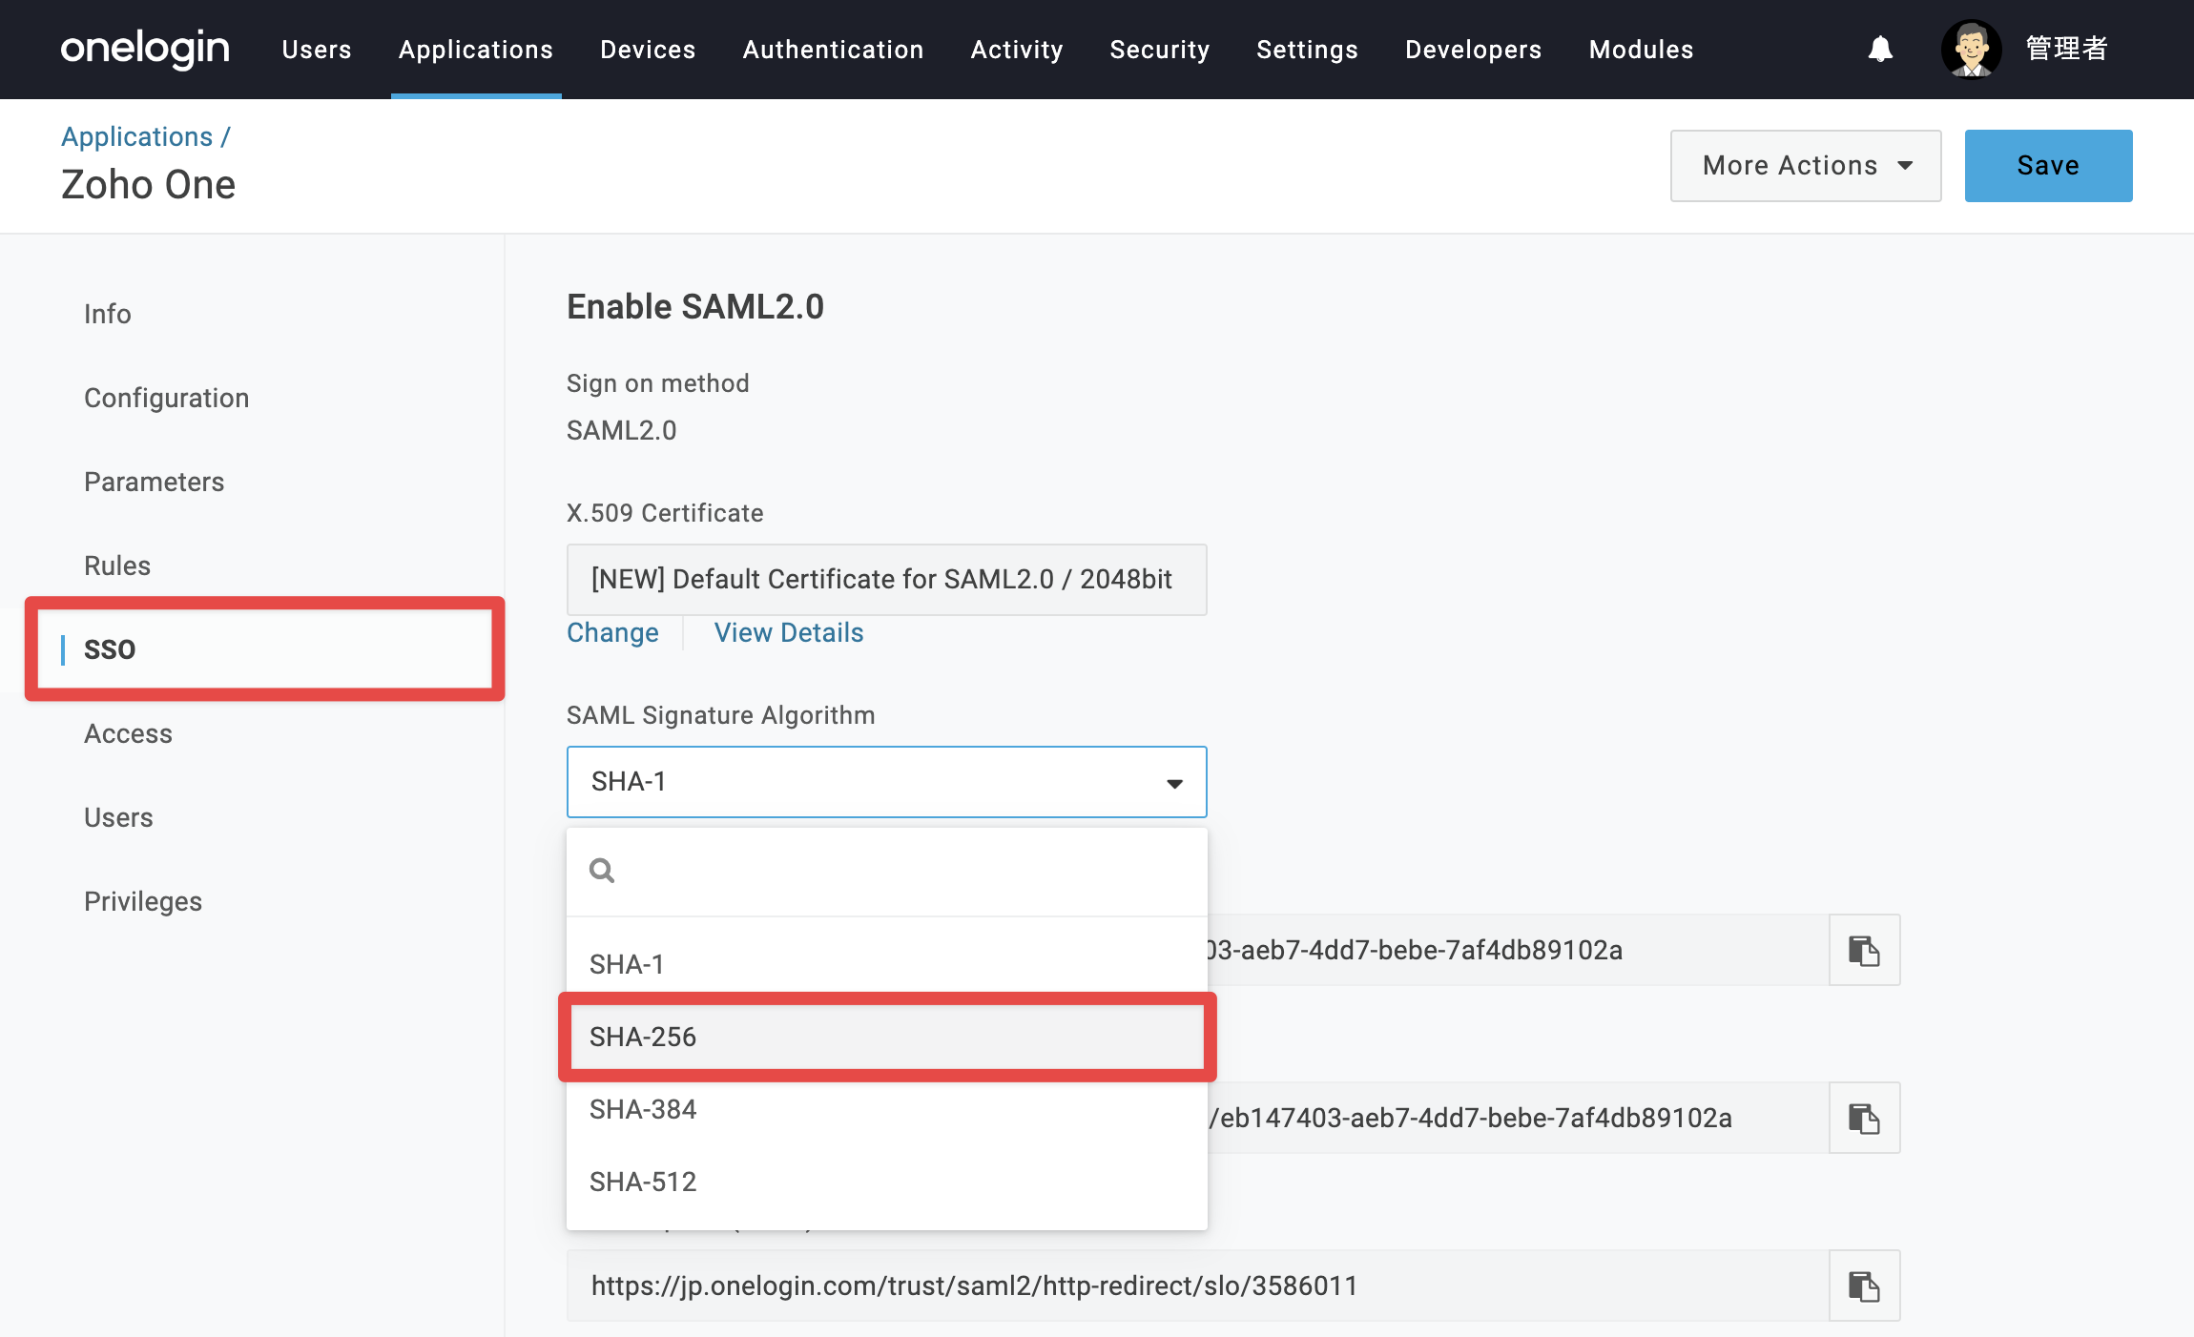Image resolution: width=2194 pixels, height=1337 pixels.
Task: Collapse the SAML Signature Algorithm dropdown
Action: [x=887, y=782]
